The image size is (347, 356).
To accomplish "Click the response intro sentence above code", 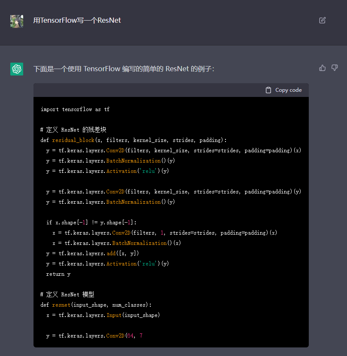I will (x=124, y=69).
